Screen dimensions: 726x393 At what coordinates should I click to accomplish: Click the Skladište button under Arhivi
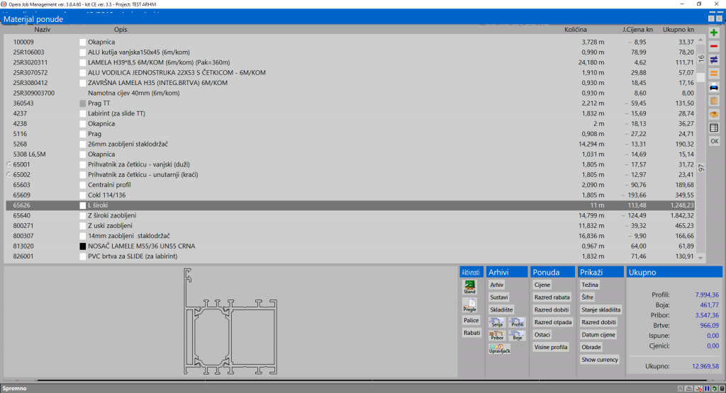coord(501,310)
